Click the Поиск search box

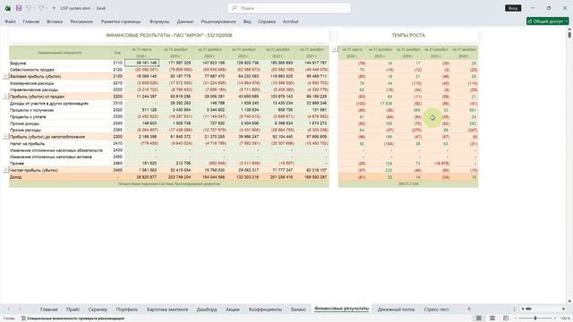pos(289,8)
